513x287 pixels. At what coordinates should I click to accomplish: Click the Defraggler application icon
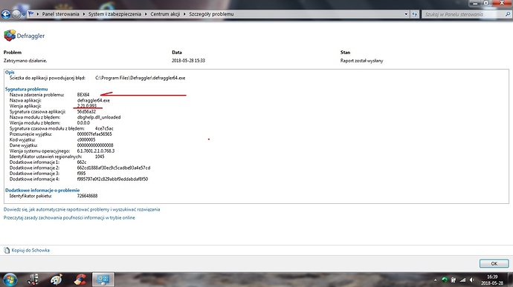pos(10,36)
